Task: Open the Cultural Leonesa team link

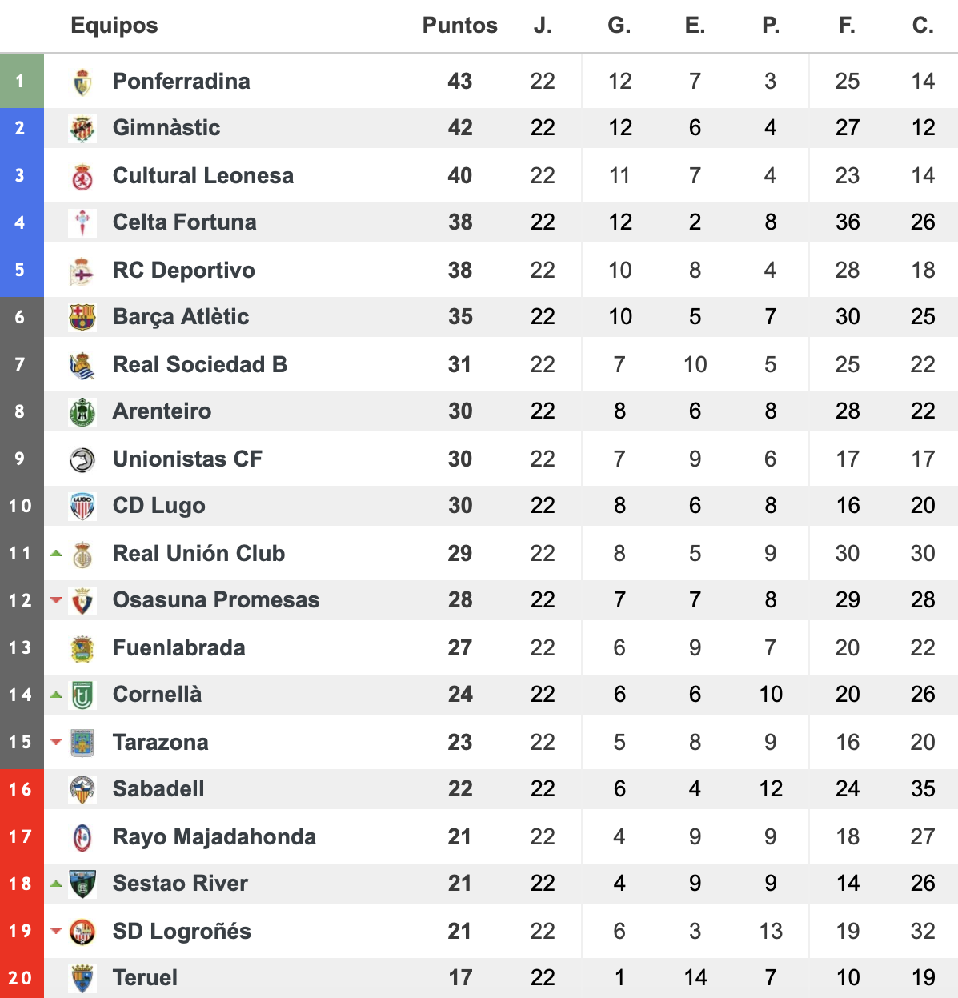Action: 203,176
